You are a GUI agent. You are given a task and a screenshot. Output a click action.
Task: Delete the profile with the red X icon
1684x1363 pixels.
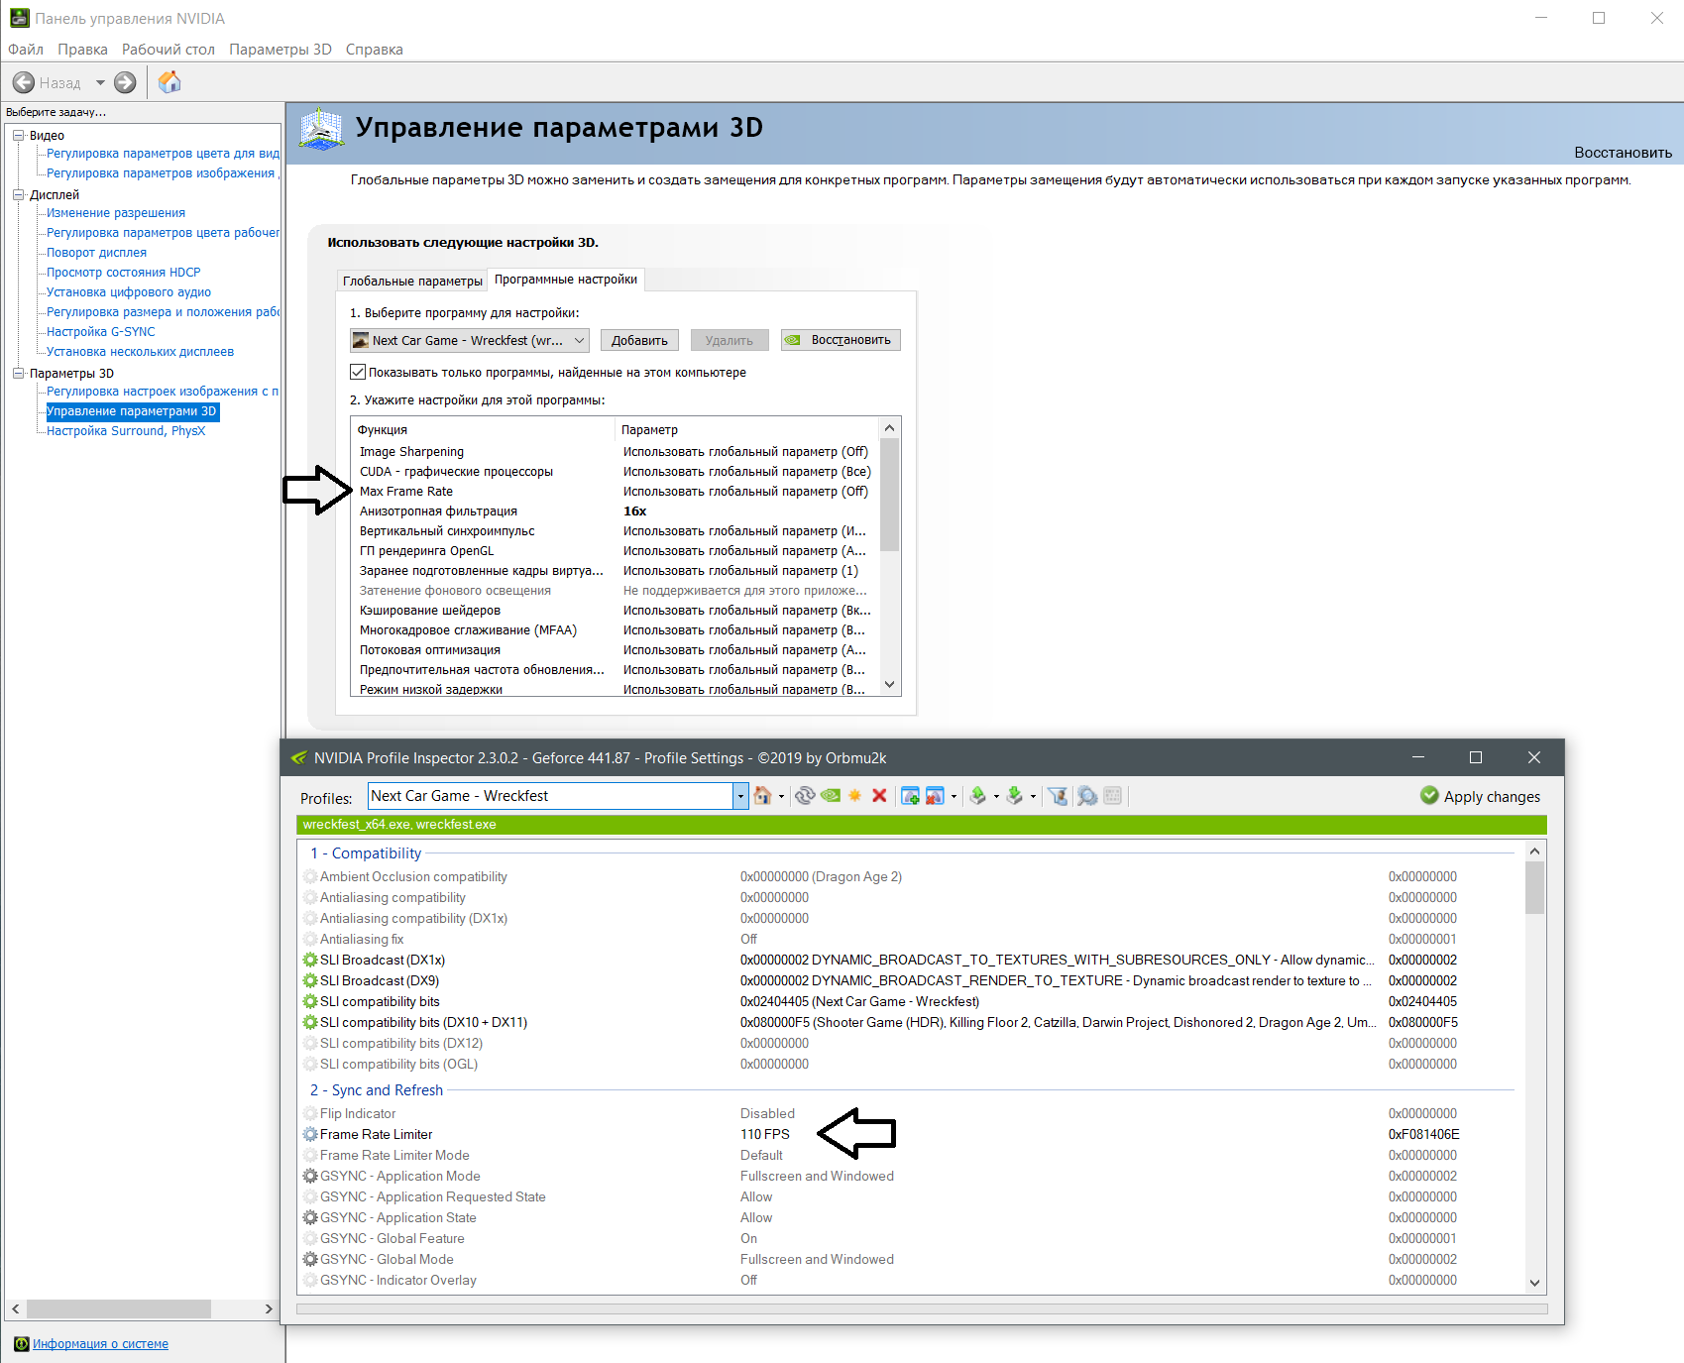879,796
